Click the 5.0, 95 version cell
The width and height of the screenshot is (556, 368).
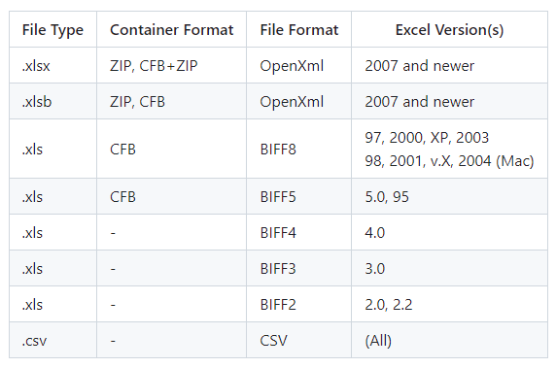[x=450, y=196]
